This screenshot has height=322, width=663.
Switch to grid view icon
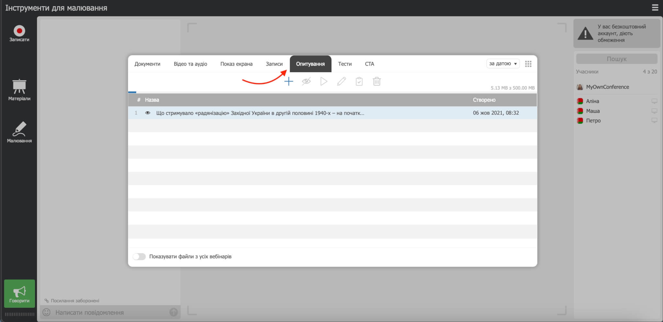point(528,64)
